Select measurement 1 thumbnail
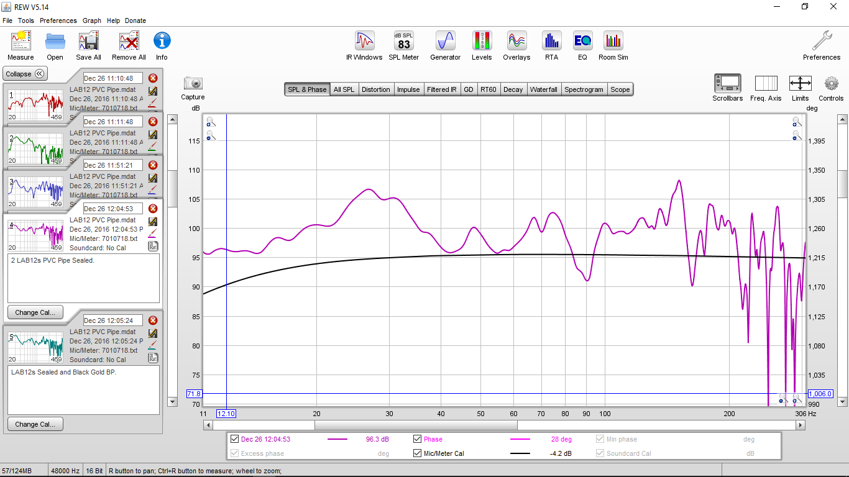Screen dimensions: 849x477 click(35, 105)
